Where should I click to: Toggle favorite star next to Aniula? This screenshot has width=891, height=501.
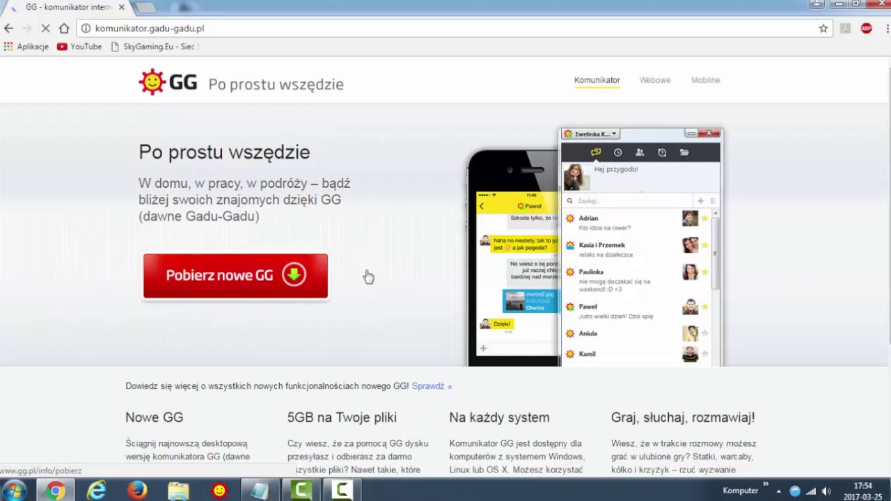704,333
